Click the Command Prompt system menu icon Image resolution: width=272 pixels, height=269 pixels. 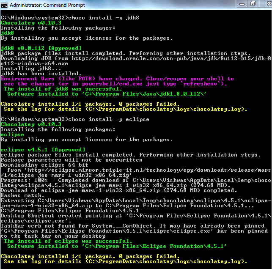4,5
